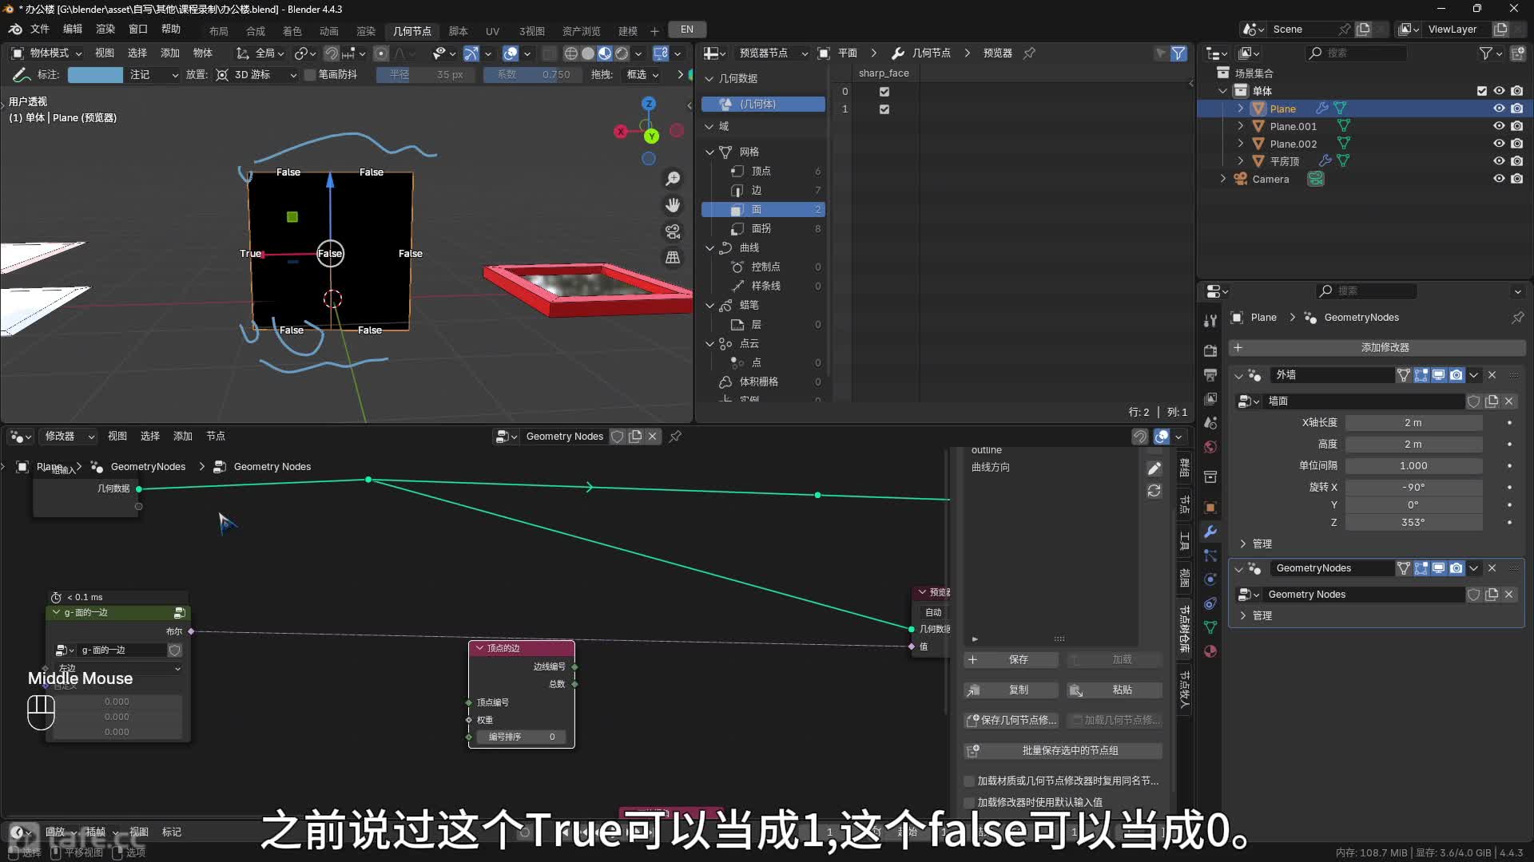Click the 添加修改器 button

[1377, 348]
